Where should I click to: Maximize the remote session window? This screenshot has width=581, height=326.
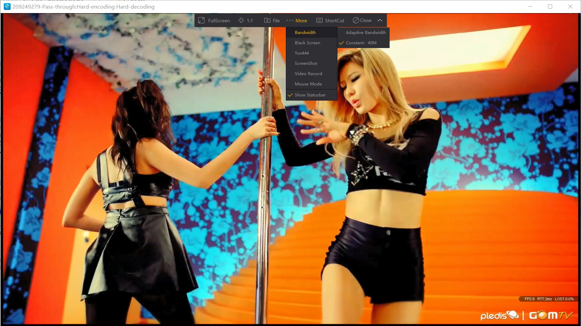coord(550,7)
